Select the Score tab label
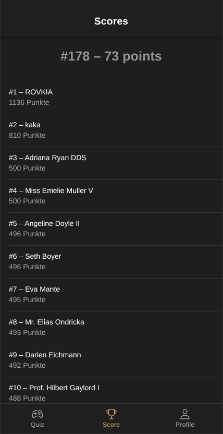Screen dimensions: 223x434 111,425
